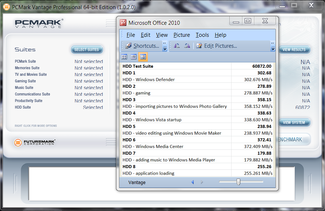Open the View menu
Screen dimensions: 325x211
point(162,35)
